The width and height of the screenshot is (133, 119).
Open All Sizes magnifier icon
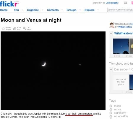pos(25,28)
